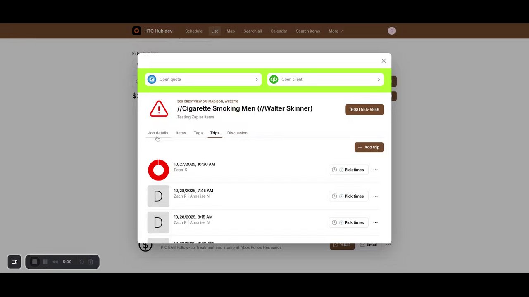Screen dimensions: 529x297
Task: Click the chevron on the Open client card
Action: pyautogui.click(x=379, y=80)
